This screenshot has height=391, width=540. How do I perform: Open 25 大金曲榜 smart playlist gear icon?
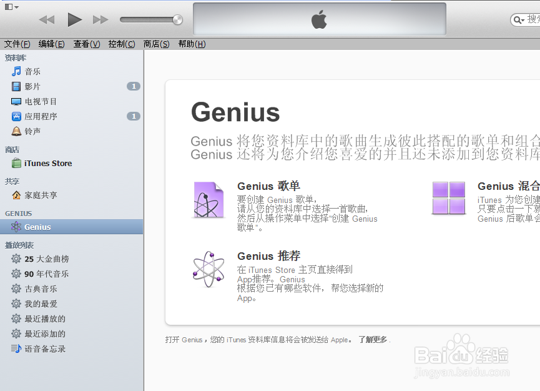tap(16, 259)
